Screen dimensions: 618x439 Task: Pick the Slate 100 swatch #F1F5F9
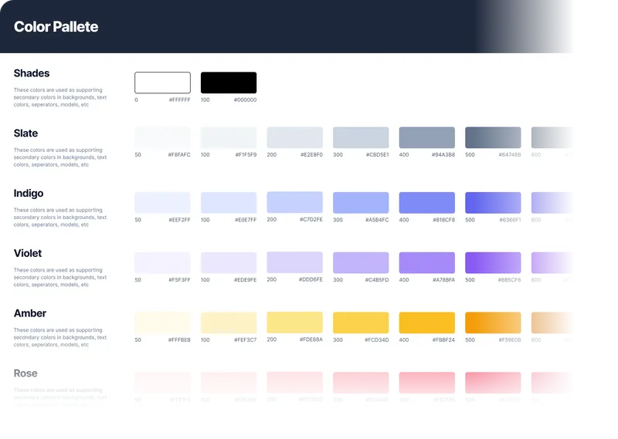click(229, 137)
